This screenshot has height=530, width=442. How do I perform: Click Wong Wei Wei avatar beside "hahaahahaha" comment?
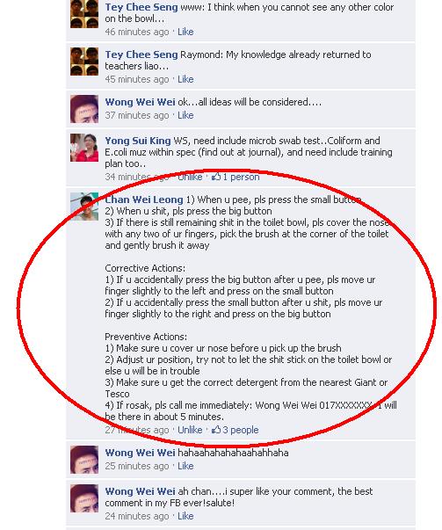coord(84,460)
